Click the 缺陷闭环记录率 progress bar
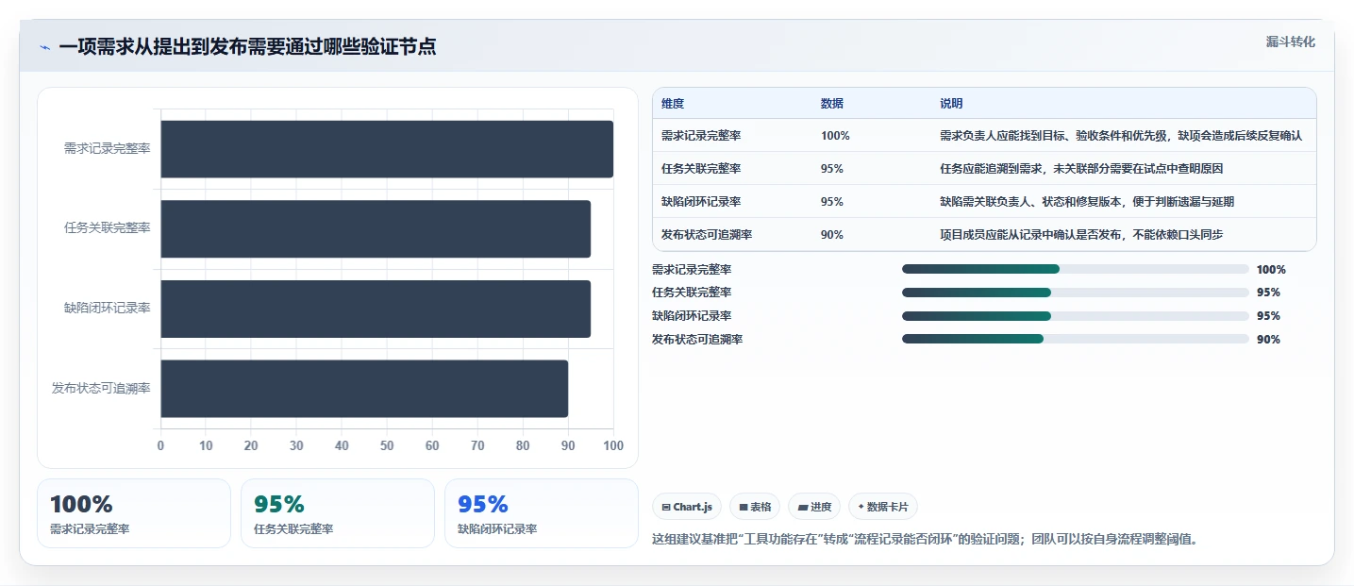The width and height of the screenshot is (1354, 586). (1076, 316)
